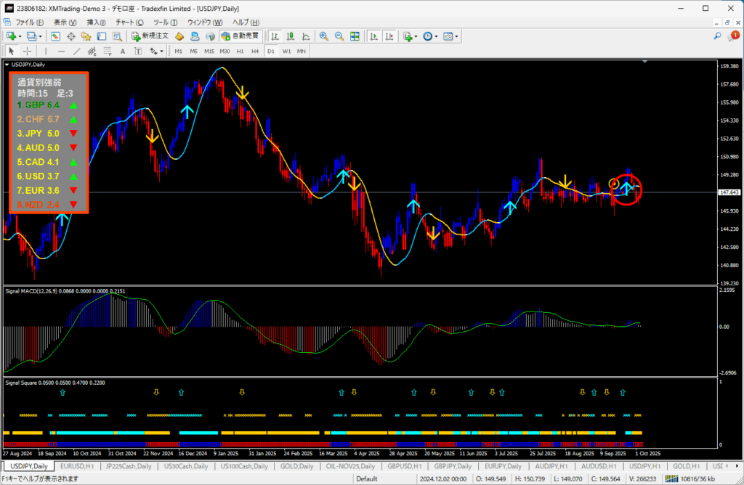Click the zoom out magnifier icon
The width and height of the screenshot is (744, 485).
[339, 36]
